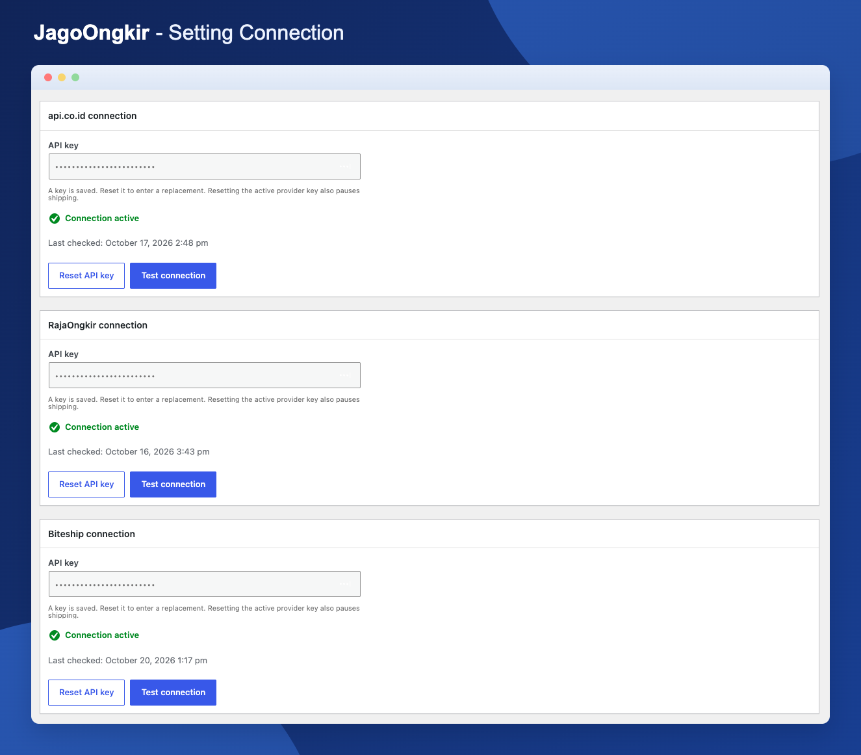Select the "Biteship connection" heading
The image size is (861, 755).
(x=92, y=534)
